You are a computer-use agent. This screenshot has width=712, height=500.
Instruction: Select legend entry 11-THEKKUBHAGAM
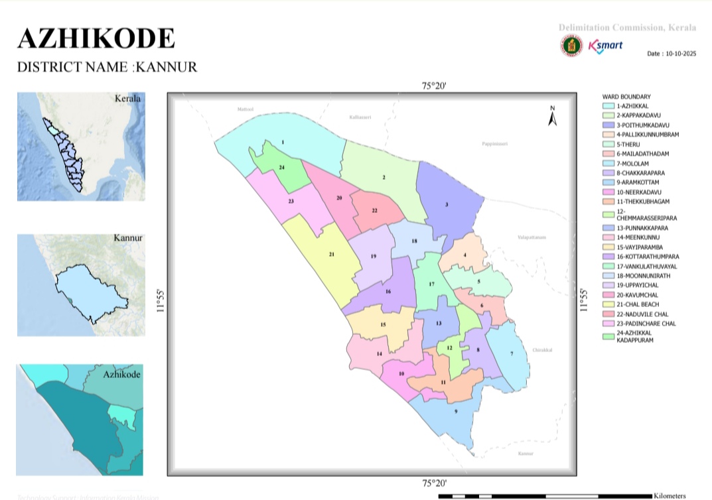[636, 202]
